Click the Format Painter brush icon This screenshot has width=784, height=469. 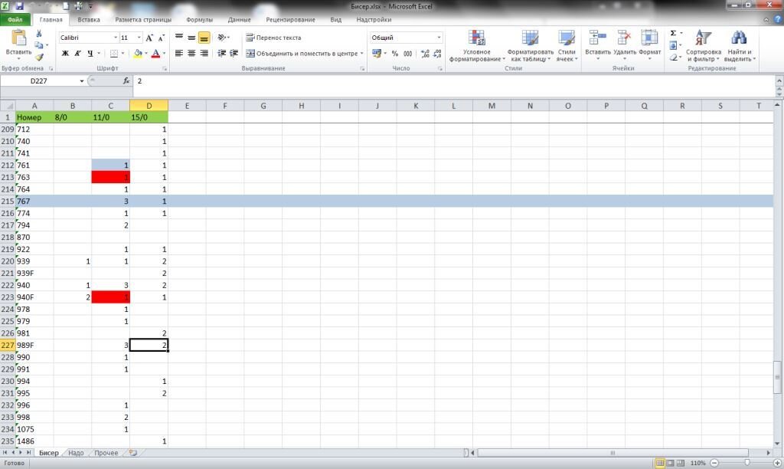(39, 57)
